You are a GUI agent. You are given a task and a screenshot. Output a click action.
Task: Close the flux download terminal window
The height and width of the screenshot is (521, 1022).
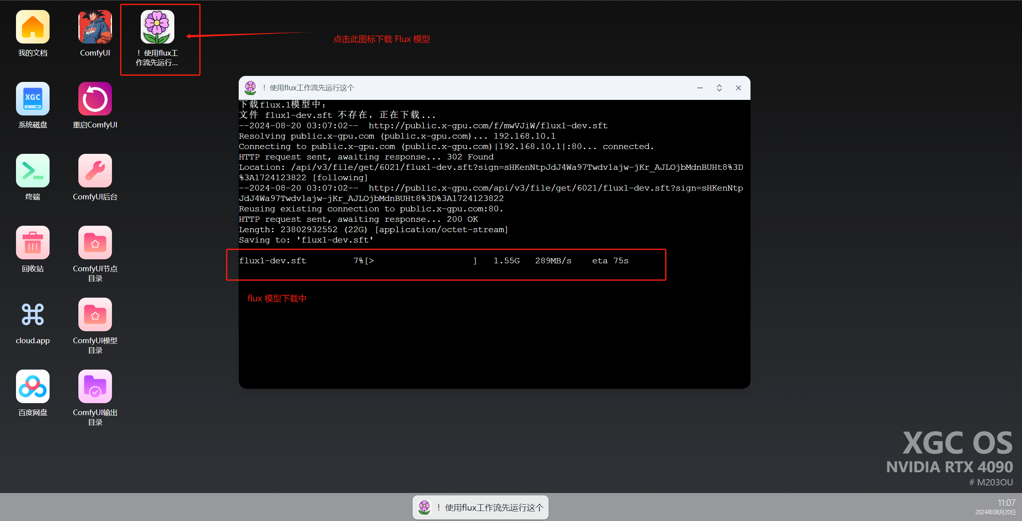pyautogui.click(x=739, y=88)
